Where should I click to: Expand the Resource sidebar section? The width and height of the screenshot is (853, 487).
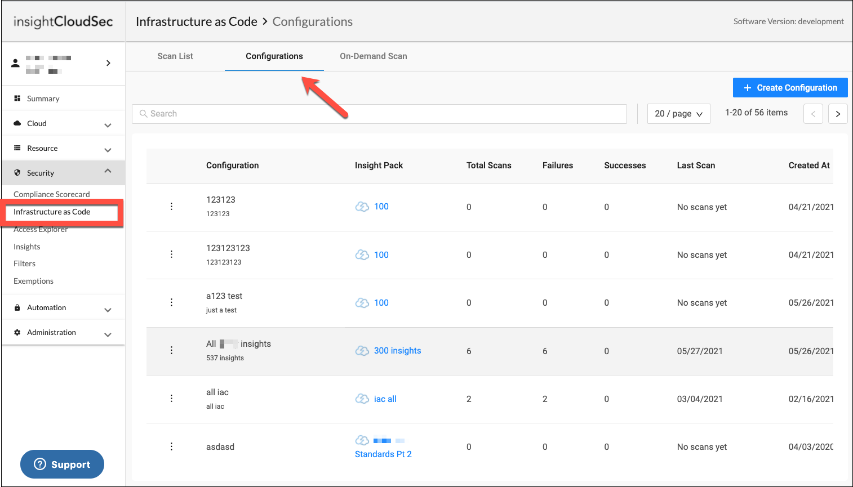tap(108, 149)
